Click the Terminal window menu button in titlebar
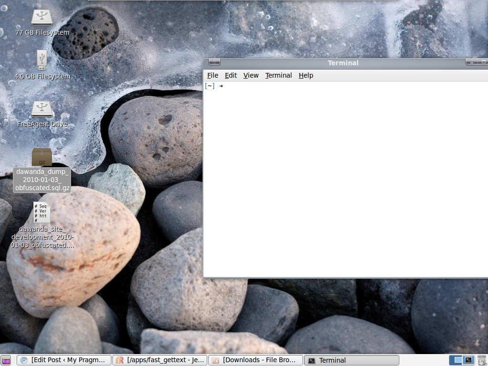 214,62
